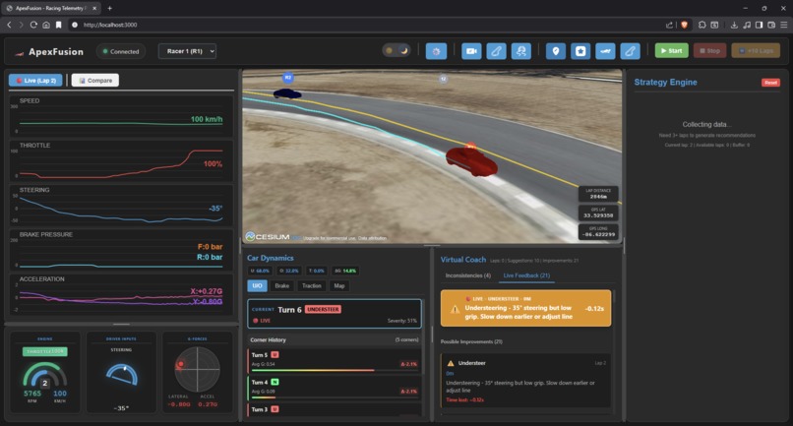Select the Map tab in Car Dynamics
Viewport: 793px width, 426px height.
coord(339,286)
